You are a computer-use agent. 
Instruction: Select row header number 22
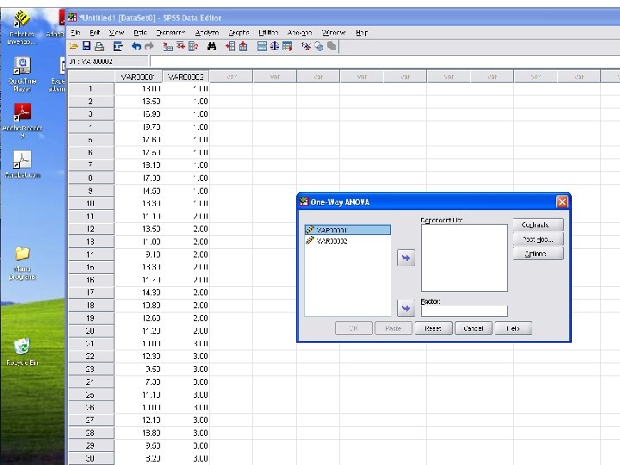[91, 356]
